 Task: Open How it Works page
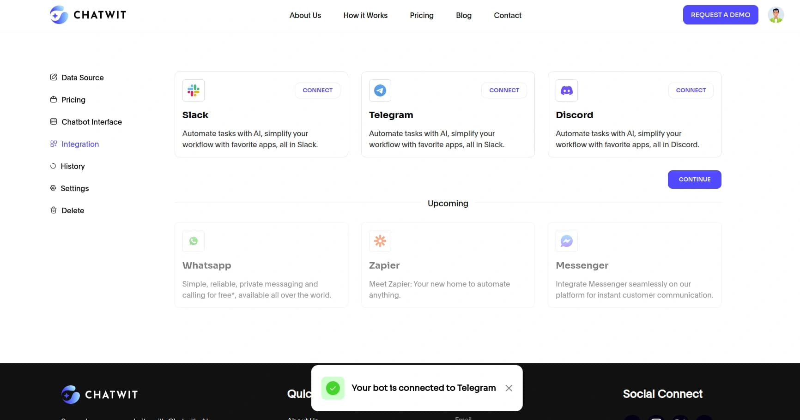pos(365,15)
